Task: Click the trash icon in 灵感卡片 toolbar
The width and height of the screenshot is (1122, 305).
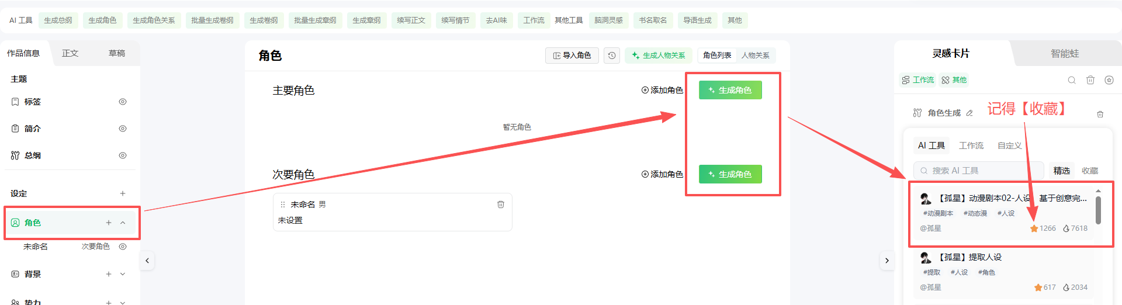Action: 1090,80
